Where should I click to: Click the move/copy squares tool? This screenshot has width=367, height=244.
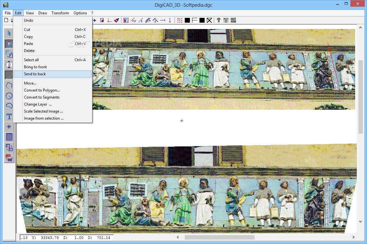[9, 54]
